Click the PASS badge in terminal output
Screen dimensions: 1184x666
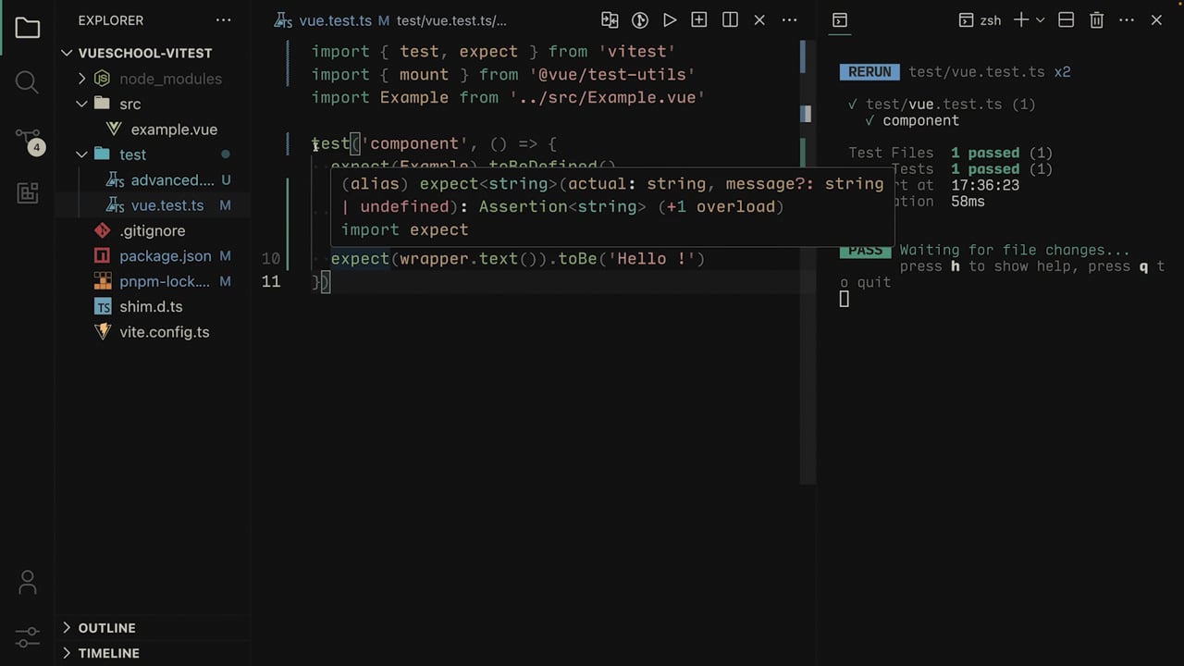865,250
